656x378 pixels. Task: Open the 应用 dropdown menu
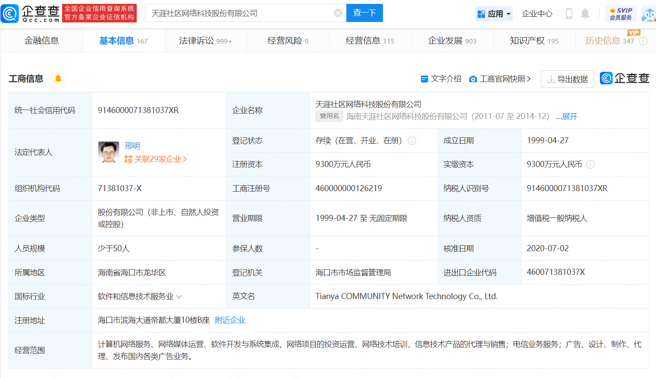click(x=494, y=13)
